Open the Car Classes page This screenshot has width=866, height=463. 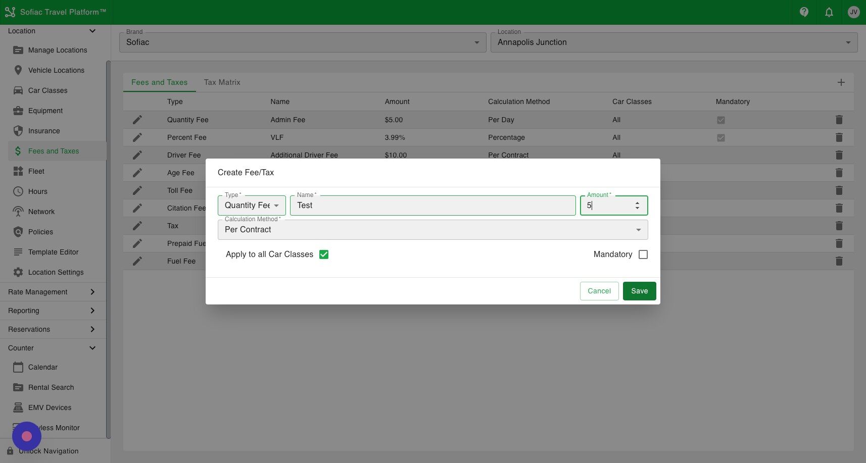(48, 90)
